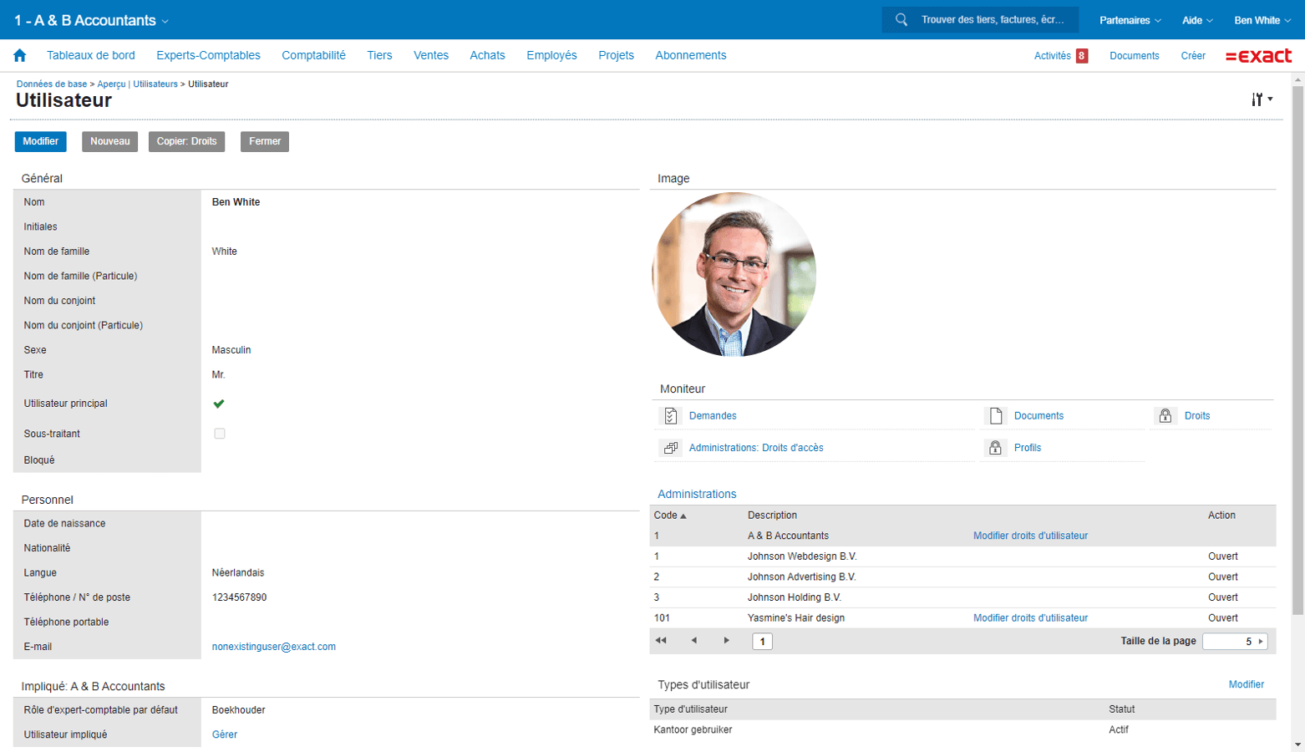Click the vertical scrollbar

point(1297,351)
